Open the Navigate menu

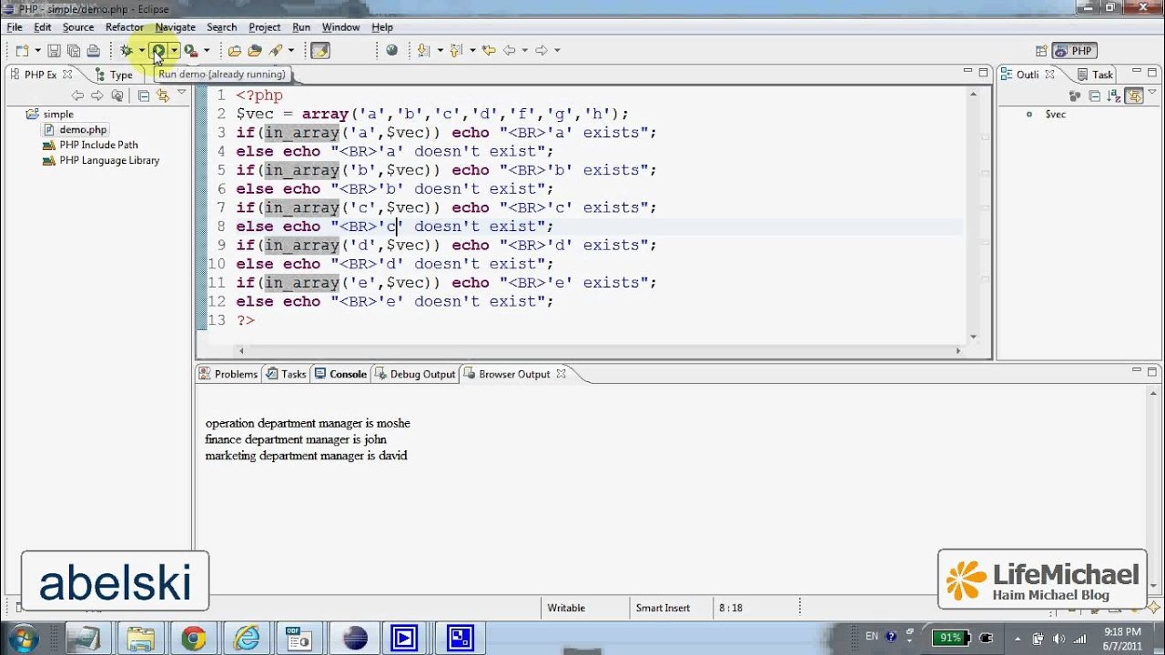coord(175,27)
